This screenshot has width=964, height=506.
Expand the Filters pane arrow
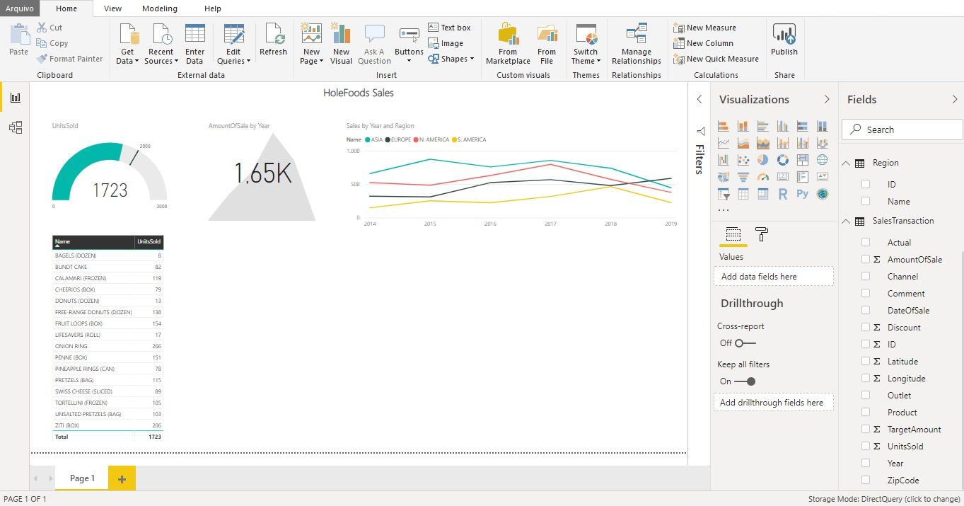[699, 100]
